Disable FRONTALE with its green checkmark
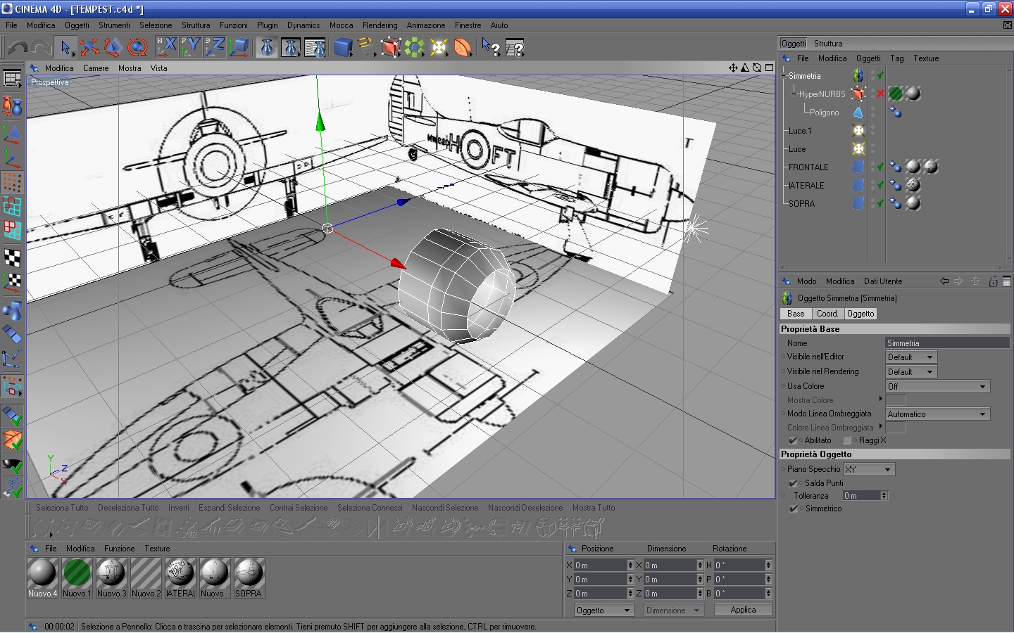Image resolution: width=1014 pixels, height=633 pixels. point(880,167)
